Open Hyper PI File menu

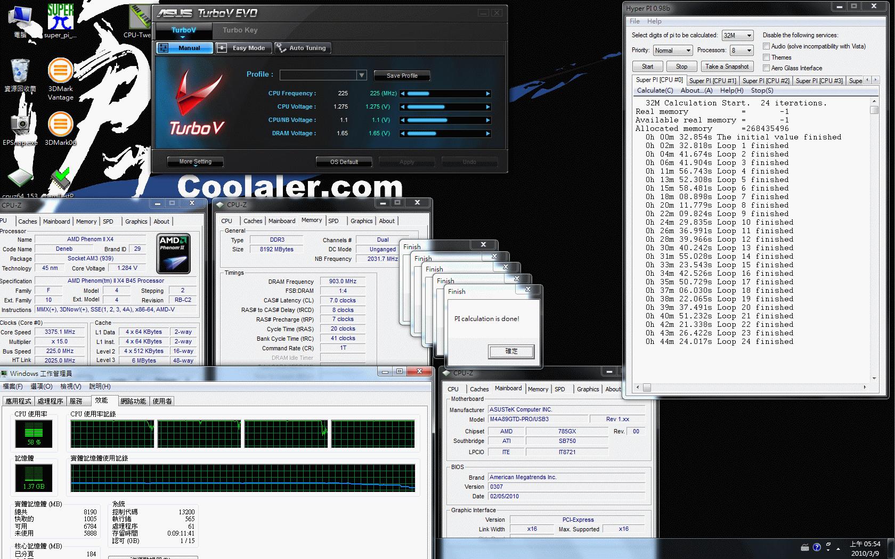point(634,21)
